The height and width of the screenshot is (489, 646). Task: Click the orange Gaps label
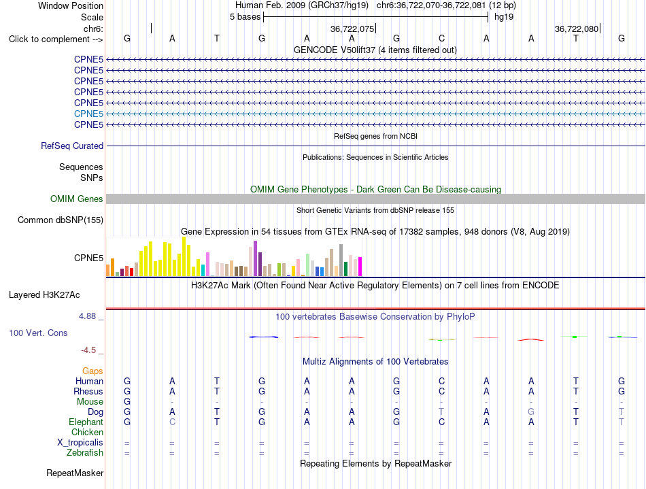(92, 371)
